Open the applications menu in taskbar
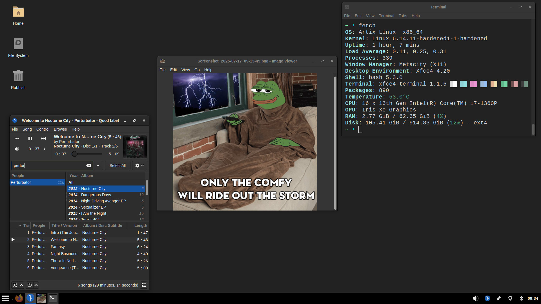 pos(6,298)
